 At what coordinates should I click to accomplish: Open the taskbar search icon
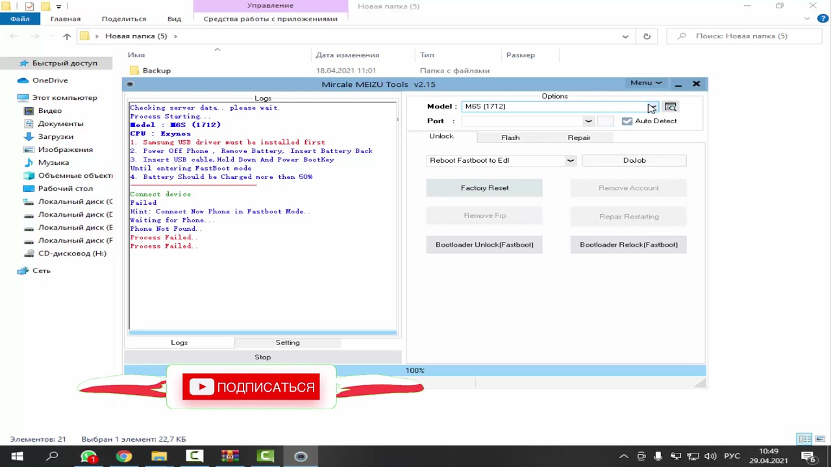[53, 457]
